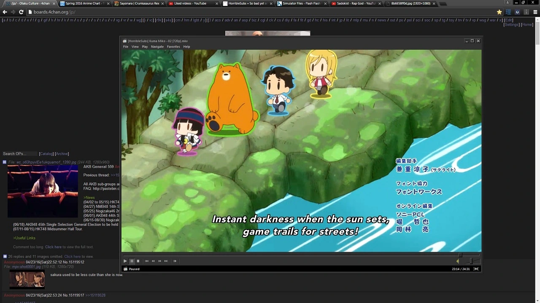The width and height of the screenshot is (540, 303).
Task: Switch to HorribleSubs tab
Action: point(247,3)
